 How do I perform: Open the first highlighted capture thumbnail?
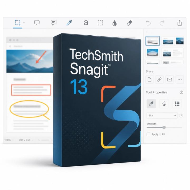pyautogui.click(x=153, y=41)
